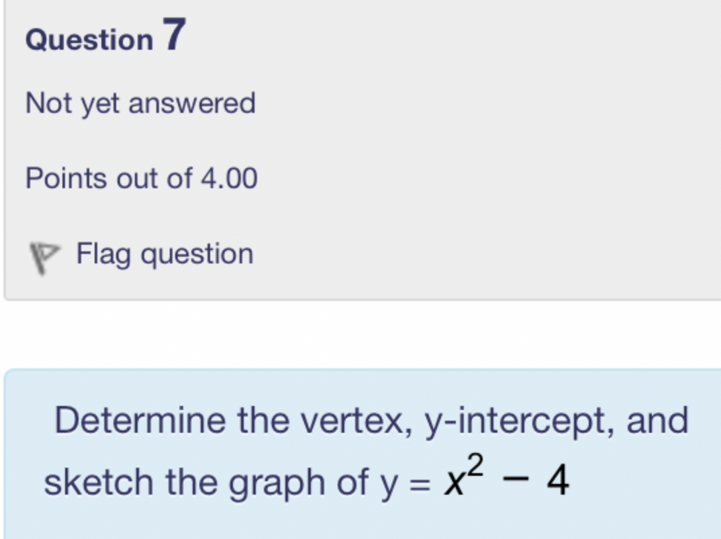The height and width of the screenshot is (539, 721).
Task: Click the Points out of label
Action: click(x=109, y=179)
